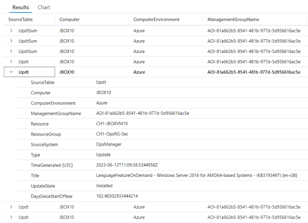This screenshot has width=308, height=223.
Task: Click the SourceTable field label in details
Action: [x=43, y=82]
